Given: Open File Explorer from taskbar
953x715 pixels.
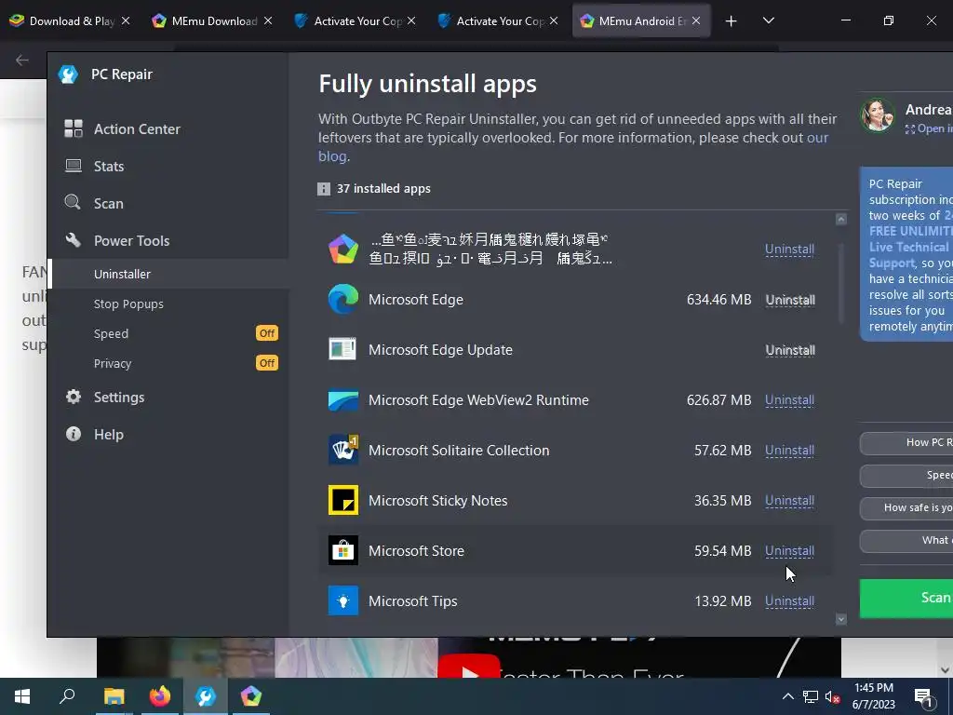Looking at the screenshot, I should [x=114, y=696].
